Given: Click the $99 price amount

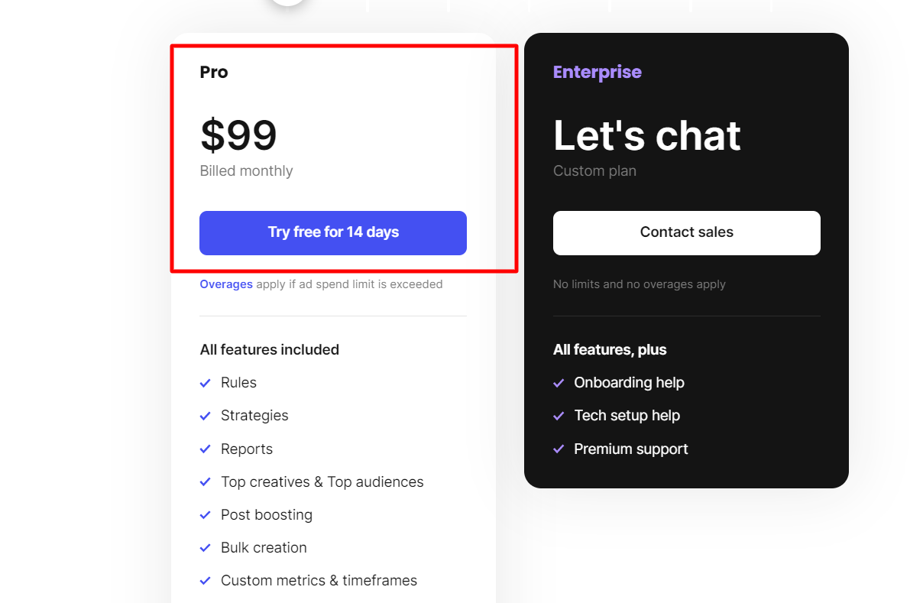Looking at the screenshot, I should (x=238, y=135).
